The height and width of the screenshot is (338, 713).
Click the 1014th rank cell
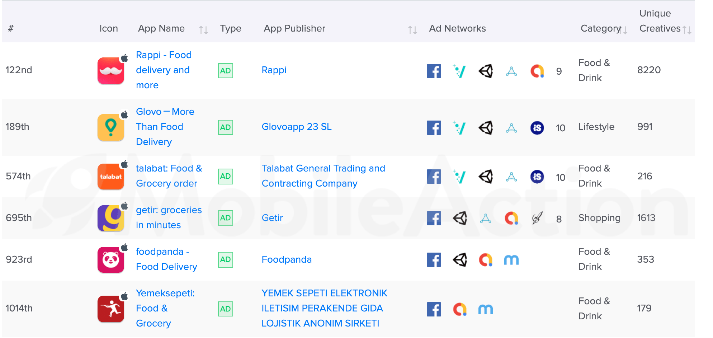point(19,308)
